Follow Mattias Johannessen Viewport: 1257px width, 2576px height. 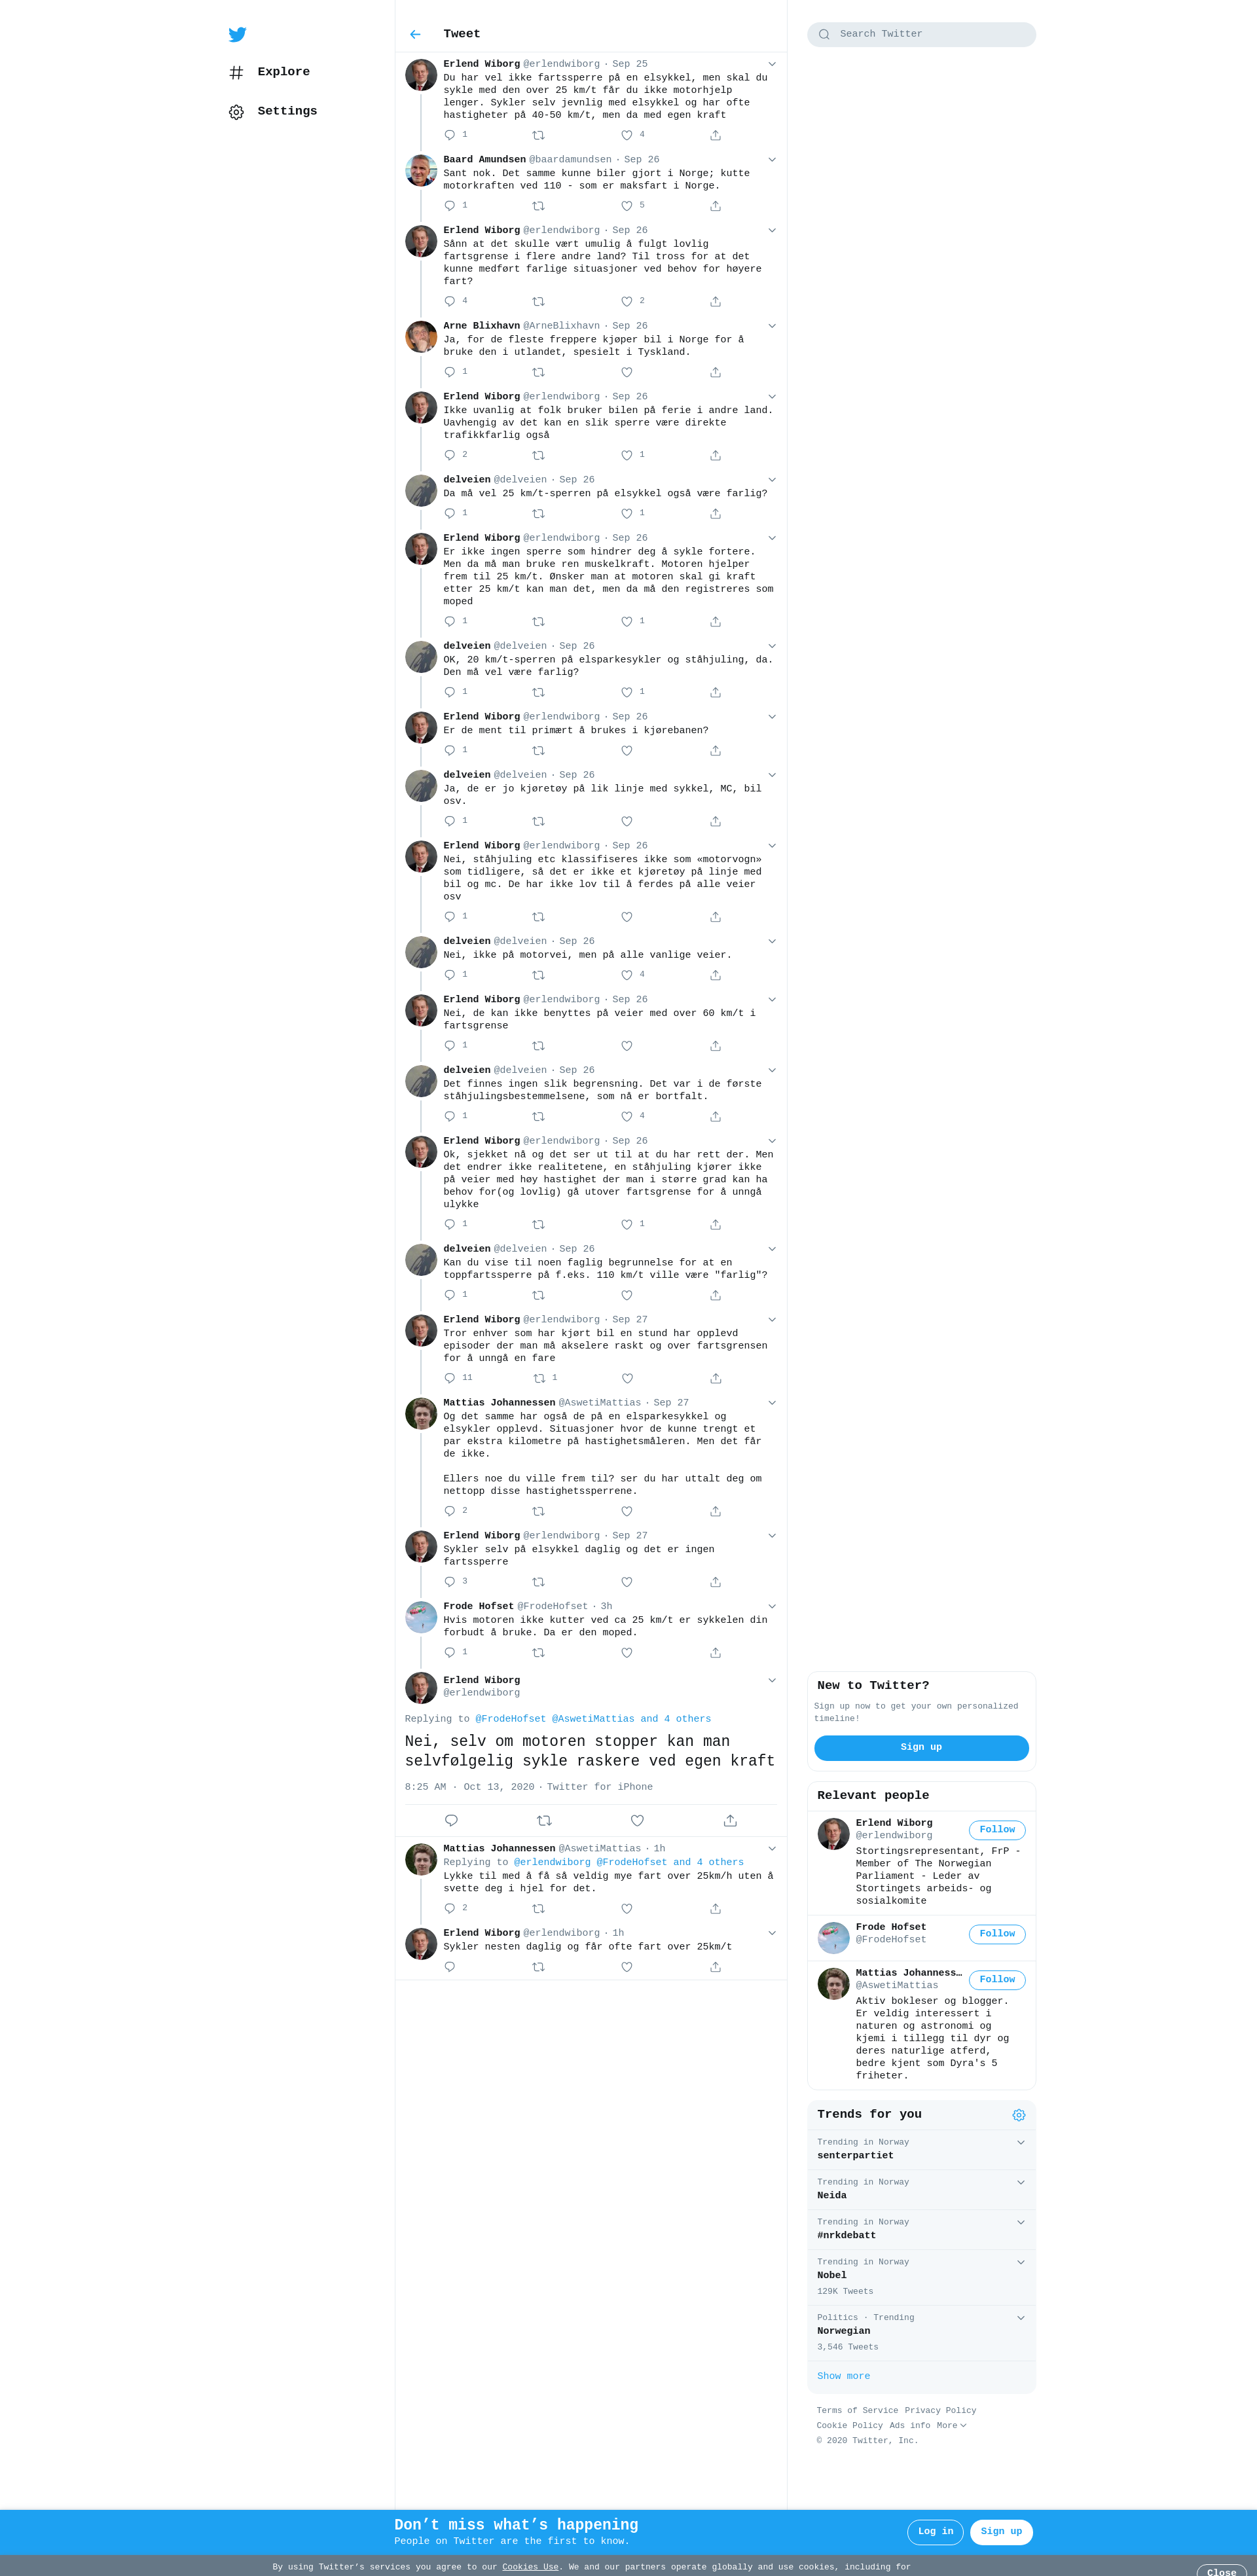(x=997, y=1980)
